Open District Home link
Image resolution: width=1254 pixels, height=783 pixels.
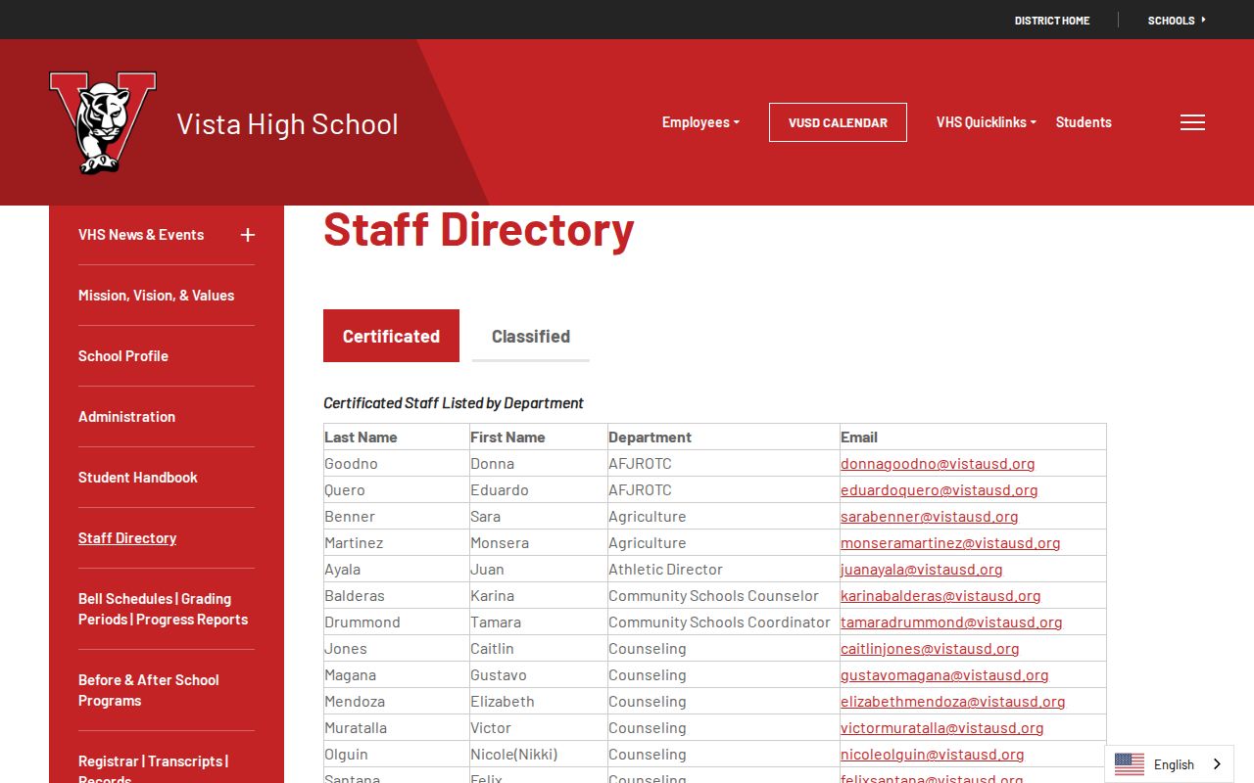point(1052,20)
